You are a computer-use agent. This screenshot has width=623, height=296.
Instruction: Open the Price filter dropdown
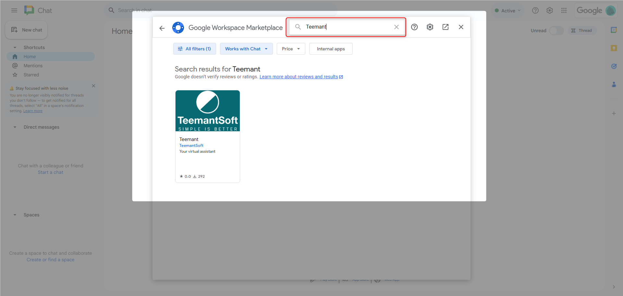[291, 49]
